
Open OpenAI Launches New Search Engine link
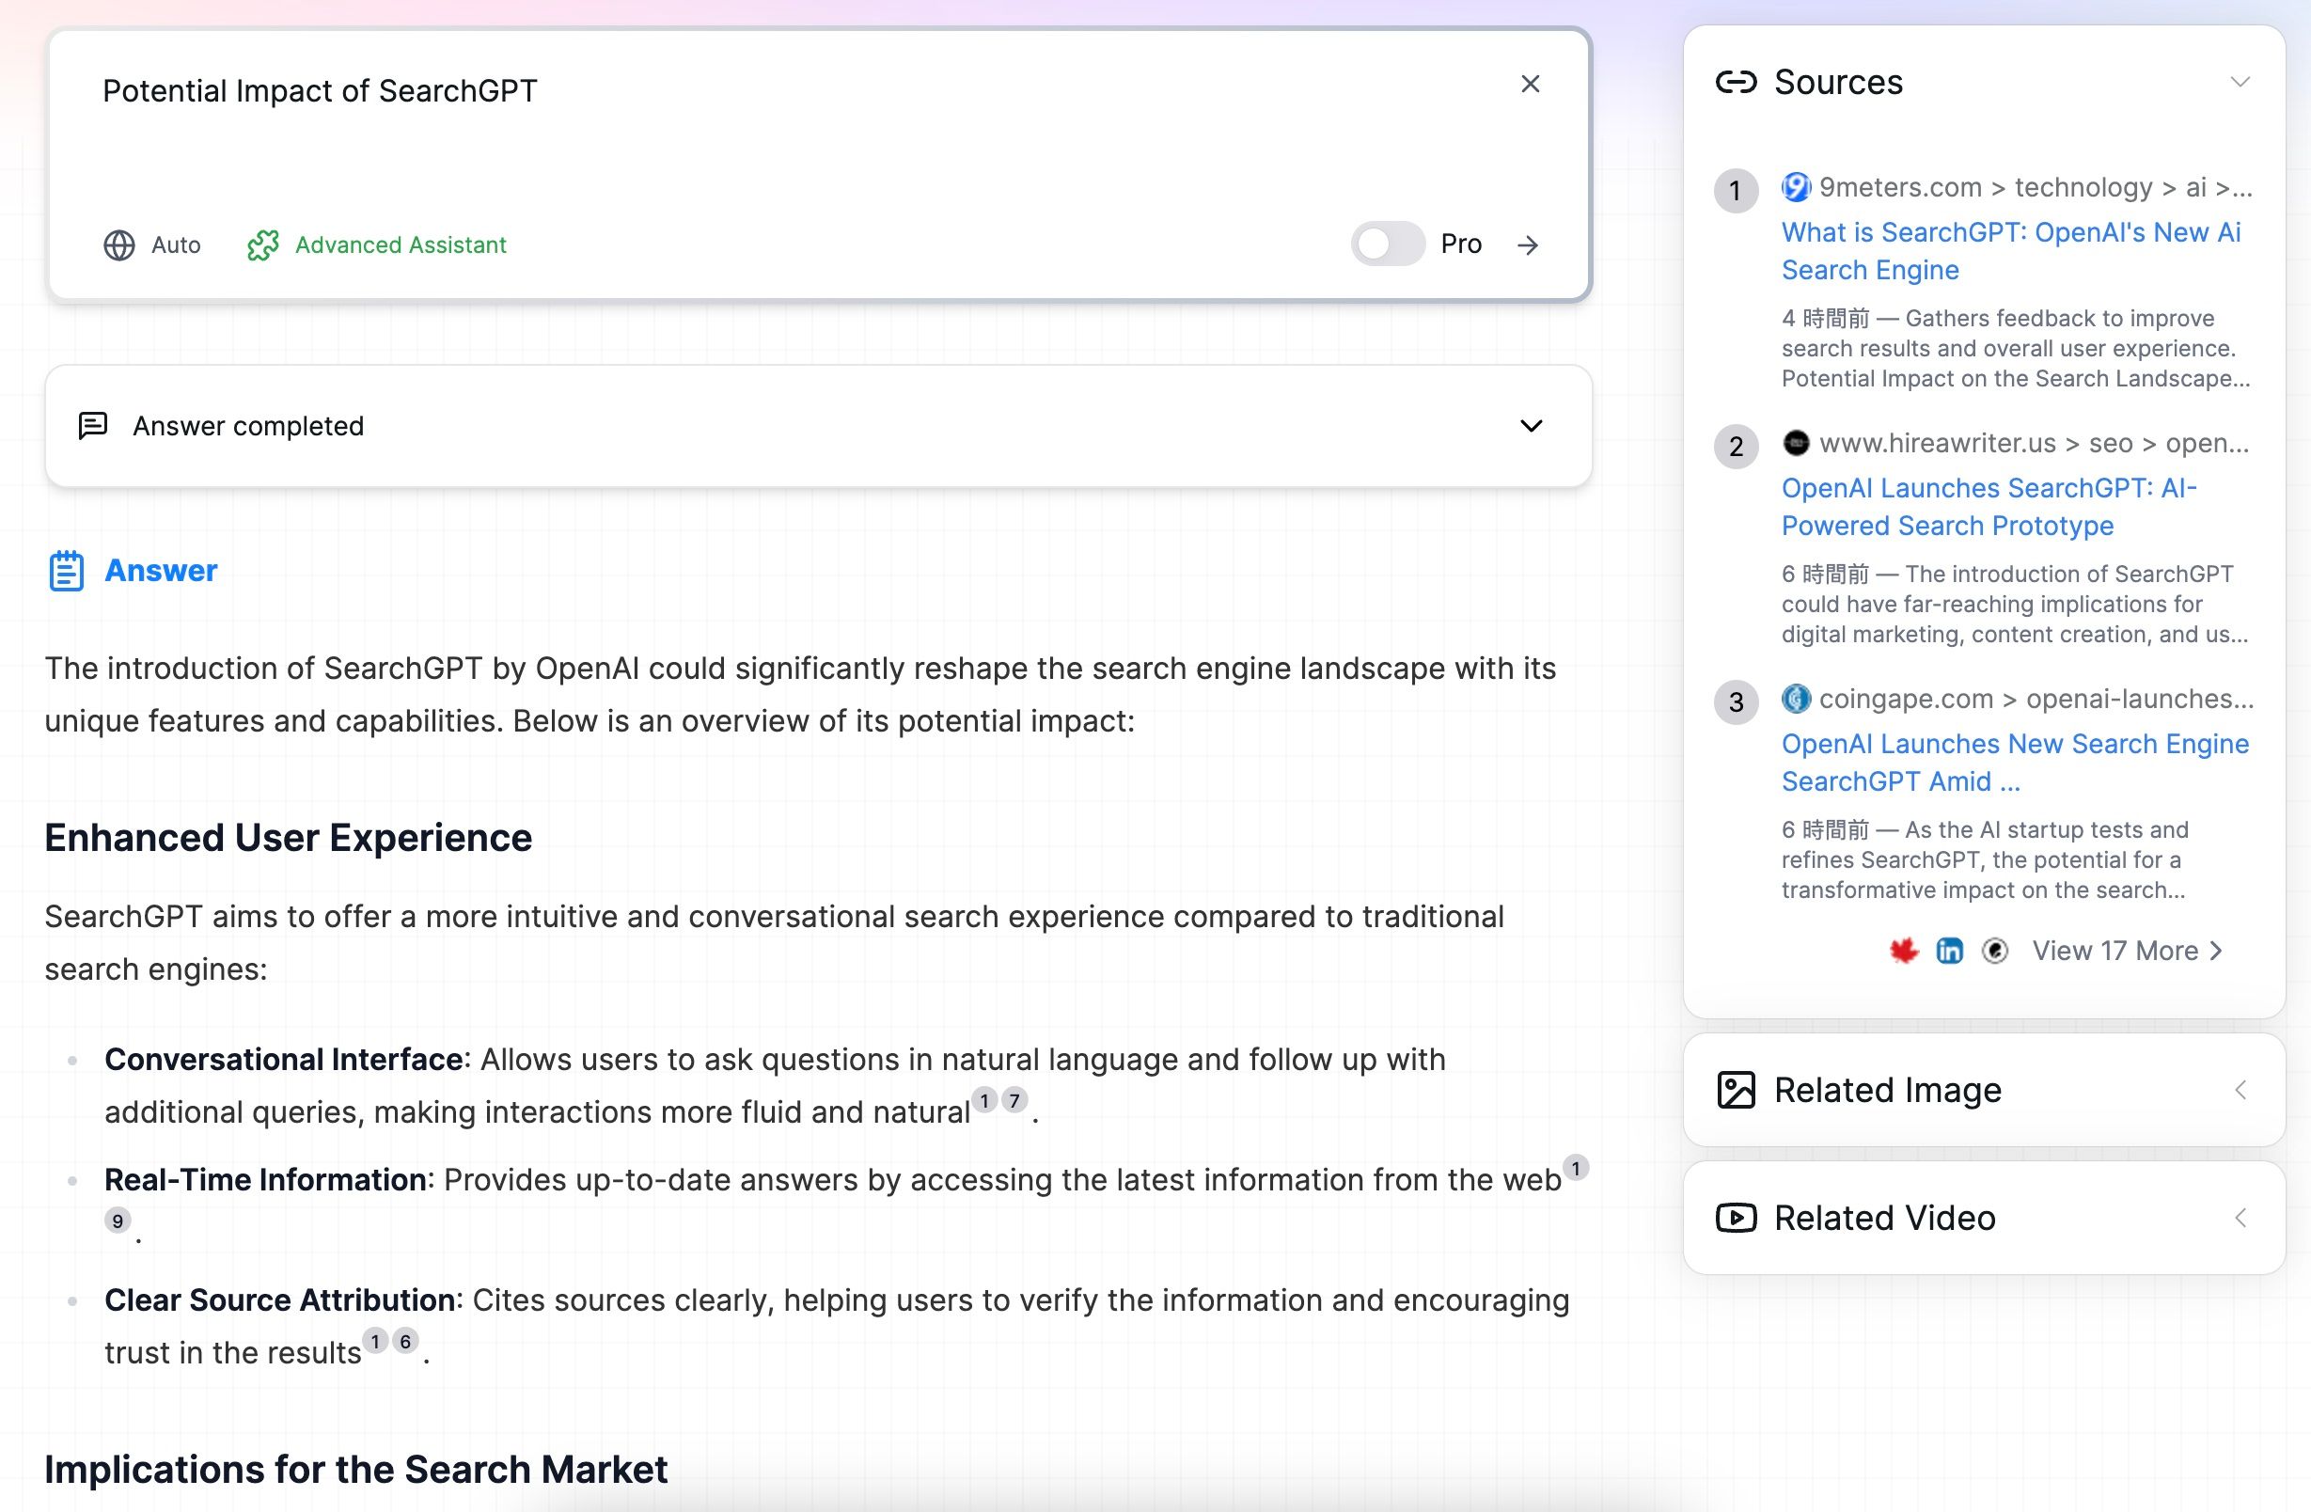[x=2015, y=763]
